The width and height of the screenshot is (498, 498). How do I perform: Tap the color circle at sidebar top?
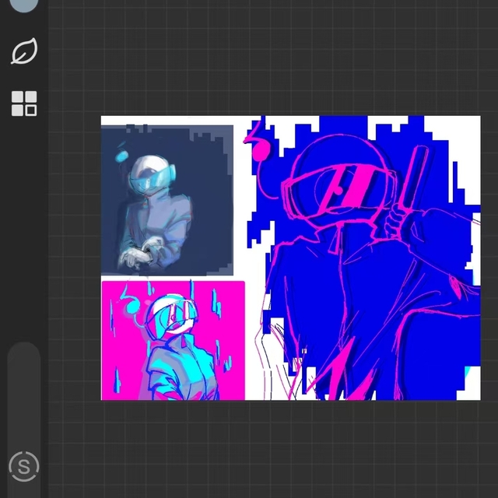(24, 4)
